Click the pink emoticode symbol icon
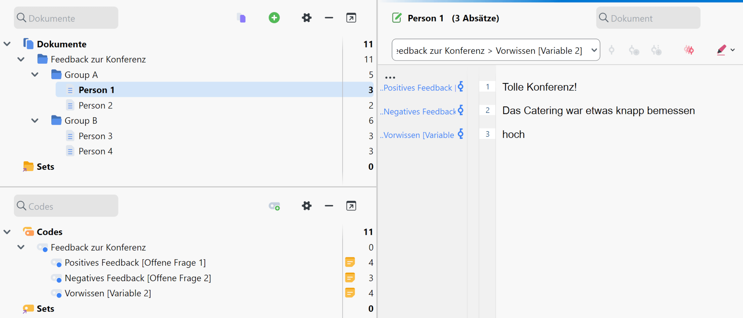 (689, 50)
